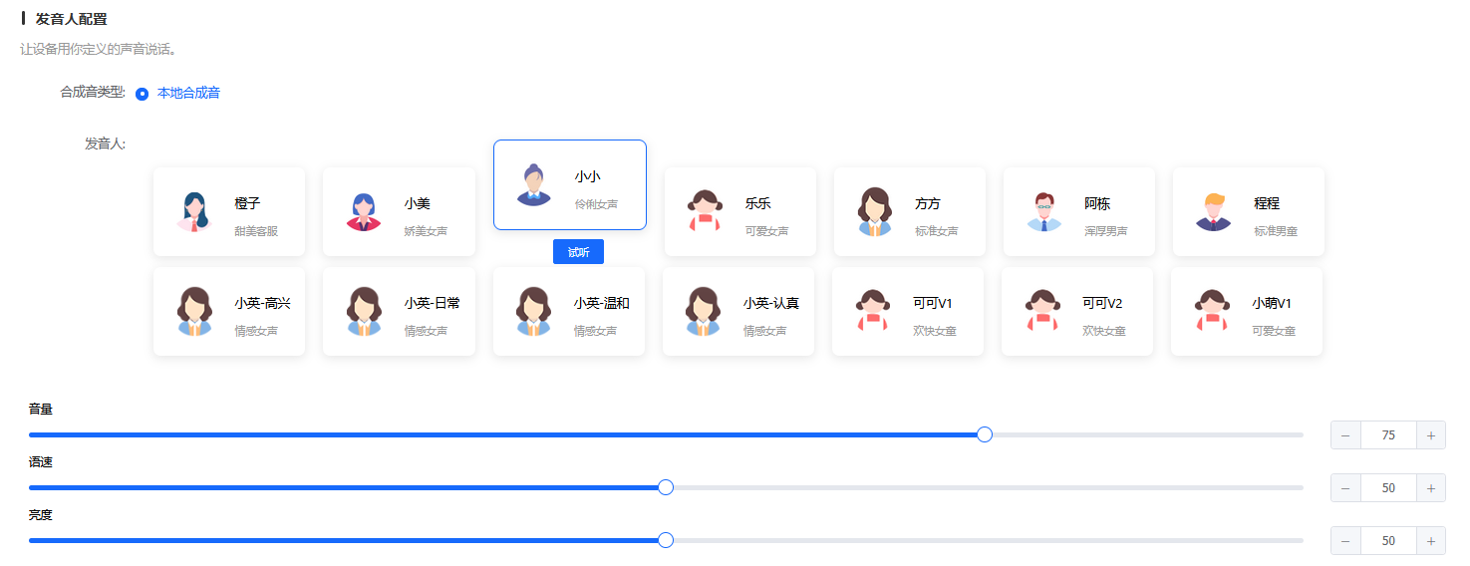1470x566 pixels.
Task: Select the 程程 boy avatar
Action: 1214,211
